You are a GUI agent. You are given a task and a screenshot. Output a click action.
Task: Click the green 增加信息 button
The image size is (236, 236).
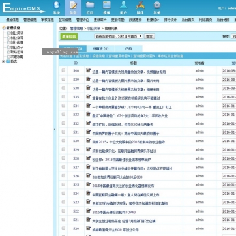pyautogui.click(x=69, y=37)
